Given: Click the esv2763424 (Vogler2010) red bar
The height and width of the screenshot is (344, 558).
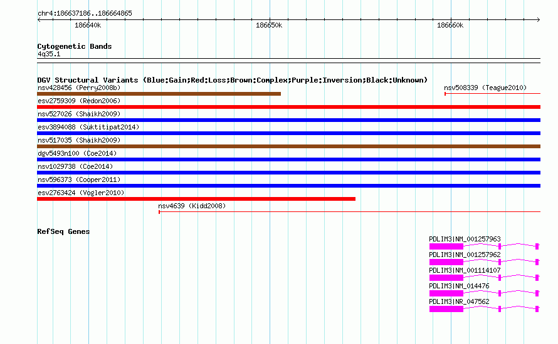Looking at the screenshot, I should (196, 199).
